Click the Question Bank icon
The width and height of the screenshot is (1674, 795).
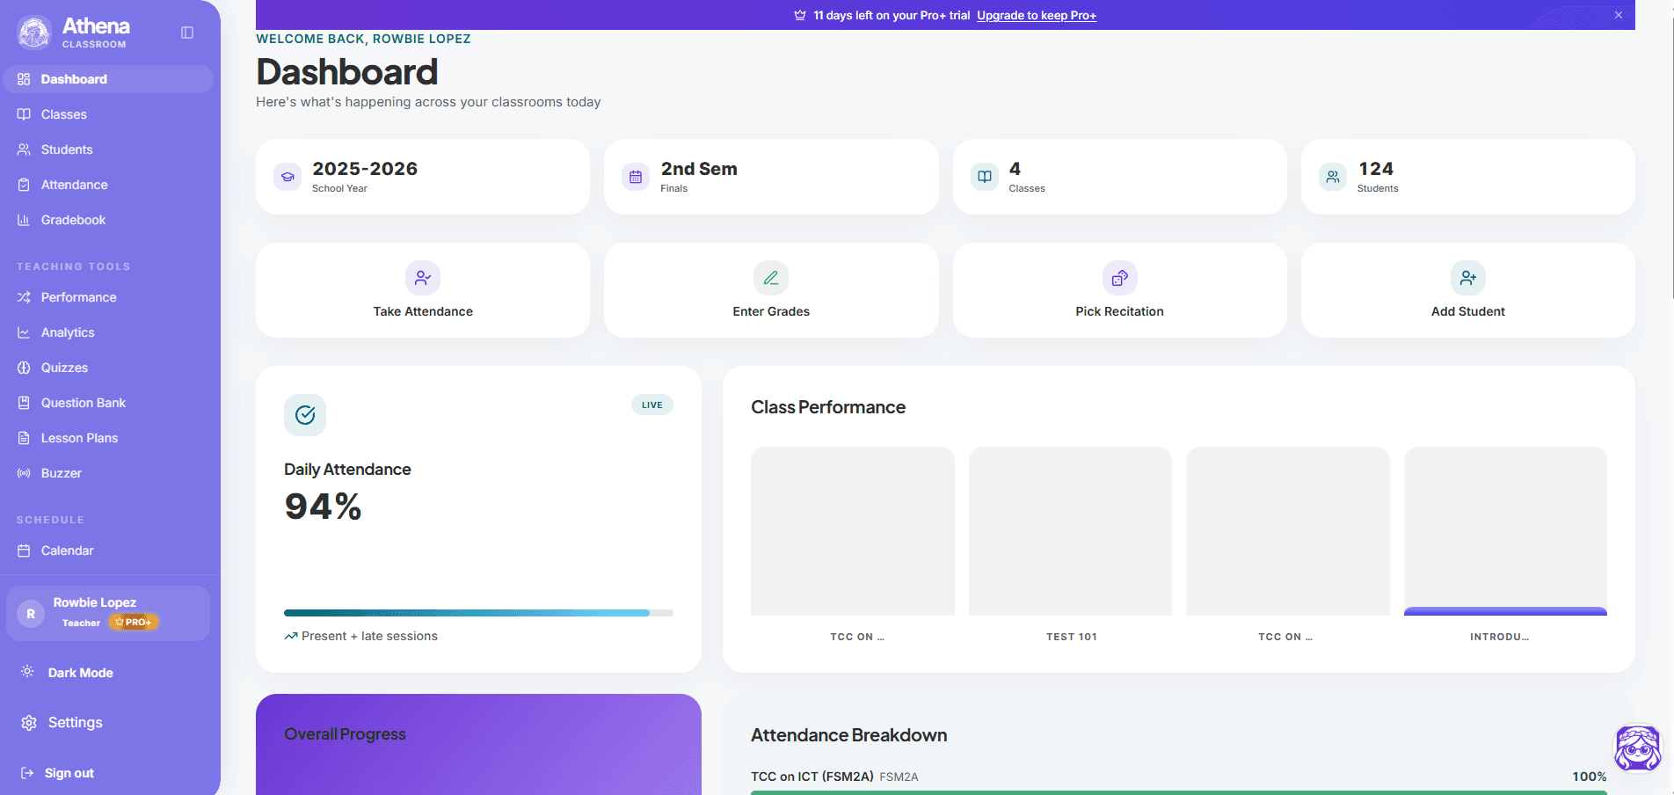coord(24,403)
